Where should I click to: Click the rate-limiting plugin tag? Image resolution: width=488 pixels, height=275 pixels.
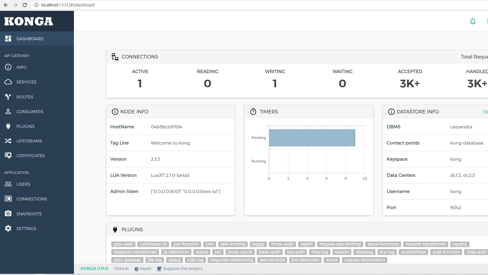[x=233, y=244]
